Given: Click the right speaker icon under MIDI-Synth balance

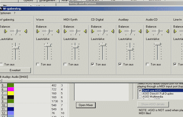Looking at the screenshot, I should click(85, 31).
